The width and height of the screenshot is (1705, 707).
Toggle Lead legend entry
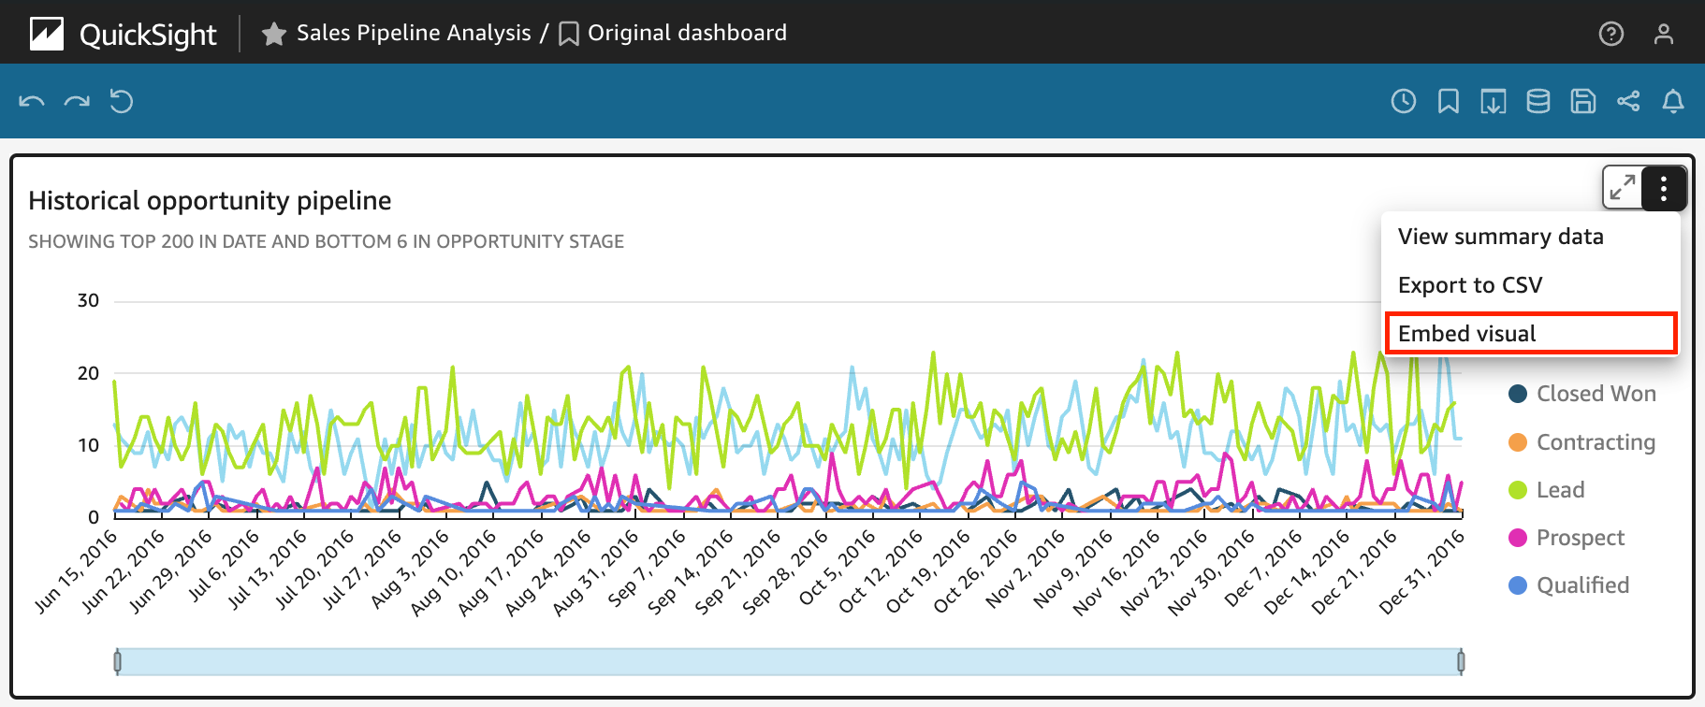1547,490
